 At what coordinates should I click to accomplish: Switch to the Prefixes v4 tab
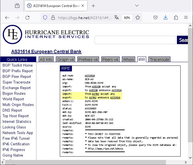tap(88, 60)
